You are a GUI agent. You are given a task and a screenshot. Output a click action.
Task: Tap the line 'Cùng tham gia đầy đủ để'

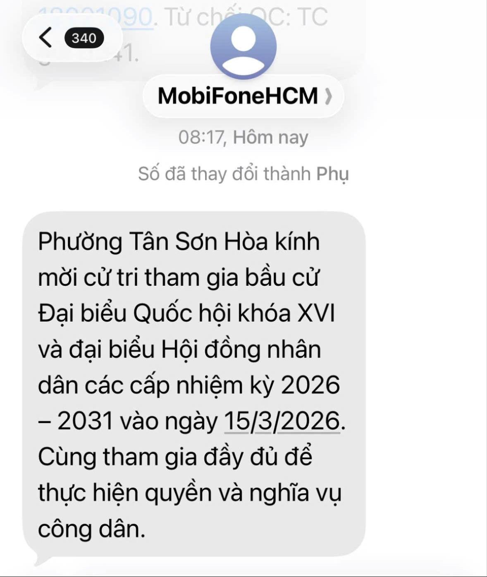[x=175, y=457]
